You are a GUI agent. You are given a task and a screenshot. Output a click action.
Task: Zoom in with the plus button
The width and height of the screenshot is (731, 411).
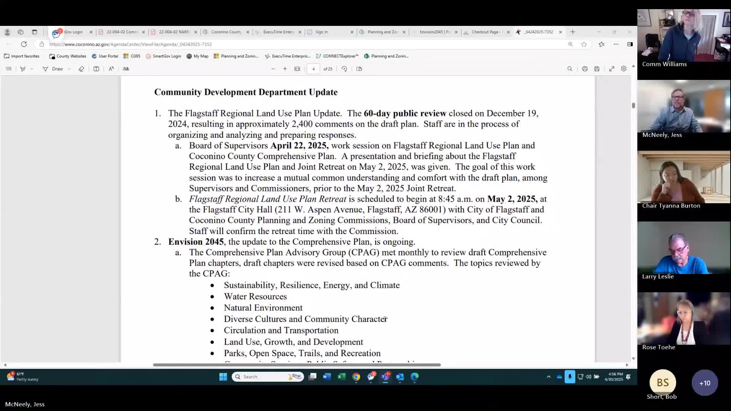[x=285, y=69]
